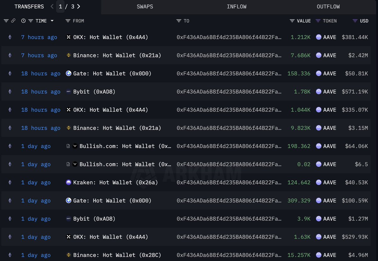Open Binance: Hot Wallet (0x21a) in 7.686K row
The height and width of the screenshot is (261, 378).
(117, 55)
